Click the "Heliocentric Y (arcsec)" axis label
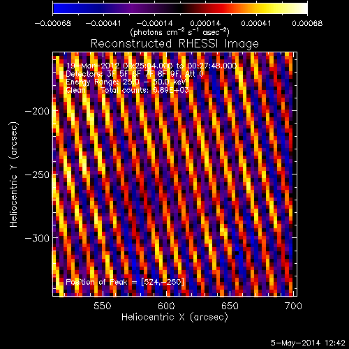The height and width of the screenshot is (349, 349). pos(13,174)
